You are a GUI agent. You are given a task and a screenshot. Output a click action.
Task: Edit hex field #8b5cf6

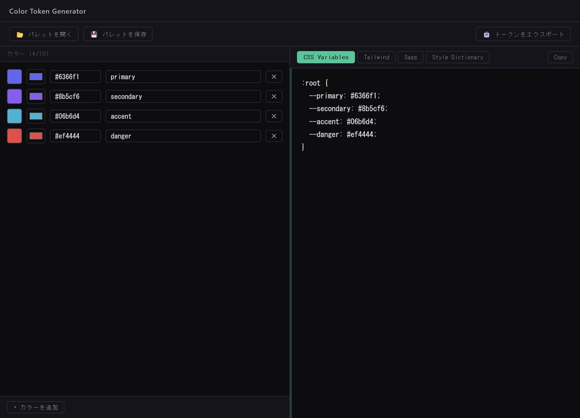click(75, 96)
